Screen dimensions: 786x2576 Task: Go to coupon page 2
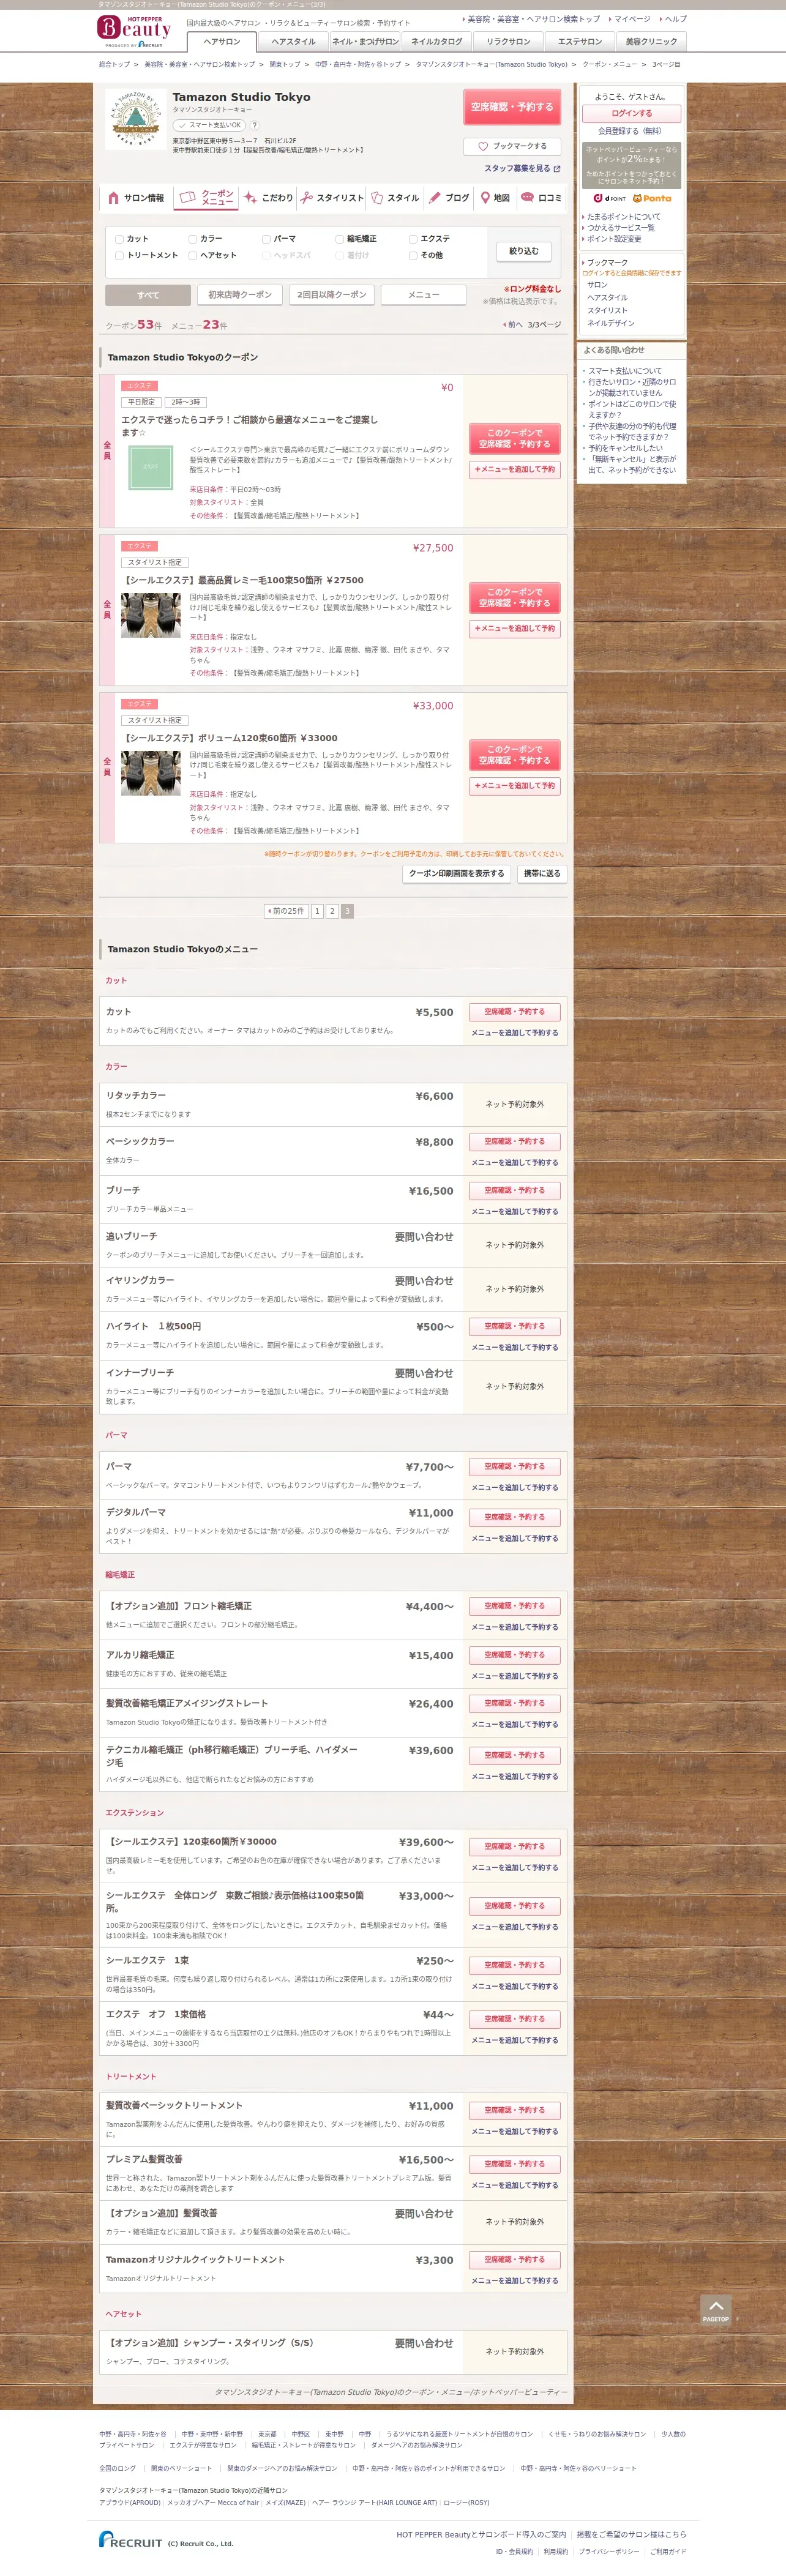coord(332,911)
